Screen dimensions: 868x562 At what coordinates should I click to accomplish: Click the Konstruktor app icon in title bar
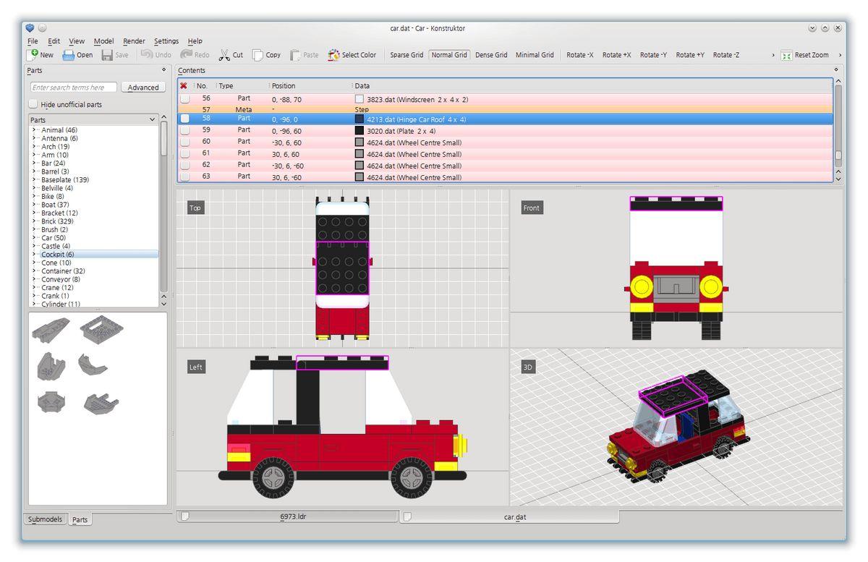(30, 28)
